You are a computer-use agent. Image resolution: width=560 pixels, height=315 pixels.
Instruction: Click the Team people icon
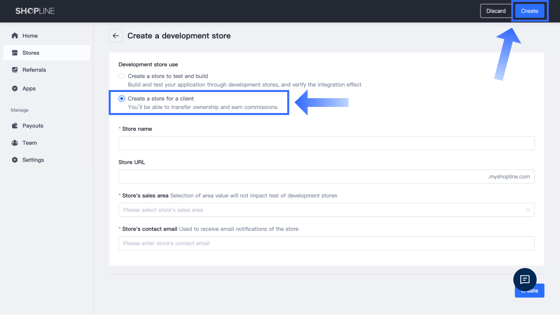coord(15,143)
